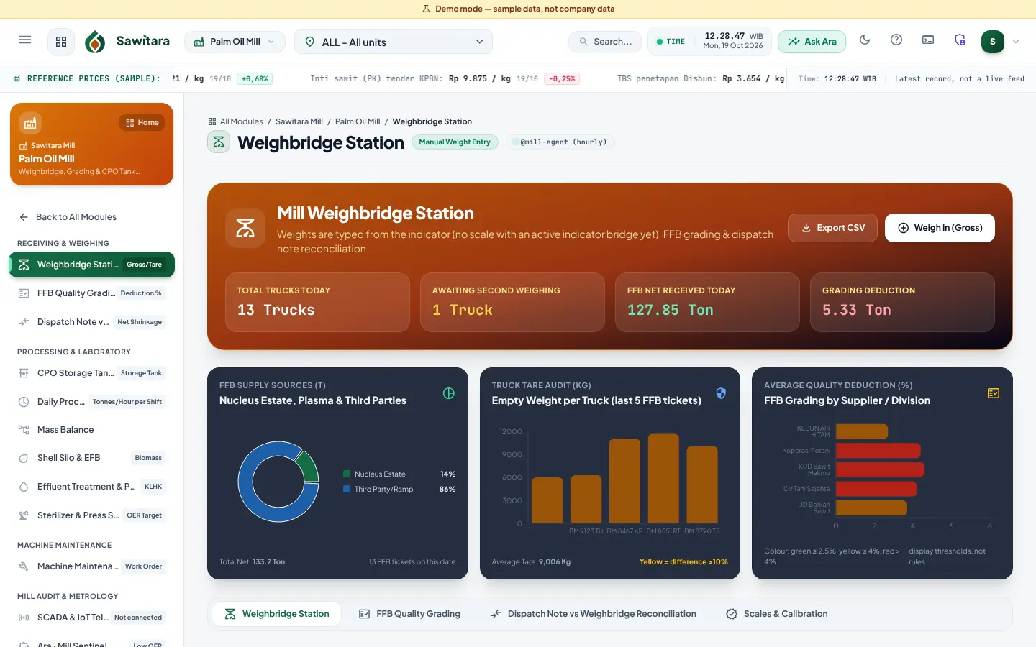Switch to Dispatch Note vs Weighbridge Reconciliation tab
This screenshot has width=1036, height=647.
coord(593,614)
